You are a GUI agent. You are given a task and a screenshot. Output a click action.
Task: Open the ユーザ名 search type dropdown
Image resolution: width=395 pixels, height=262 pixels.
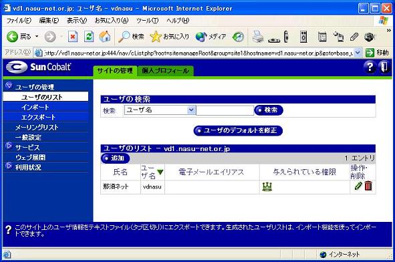tap(160, 110)
